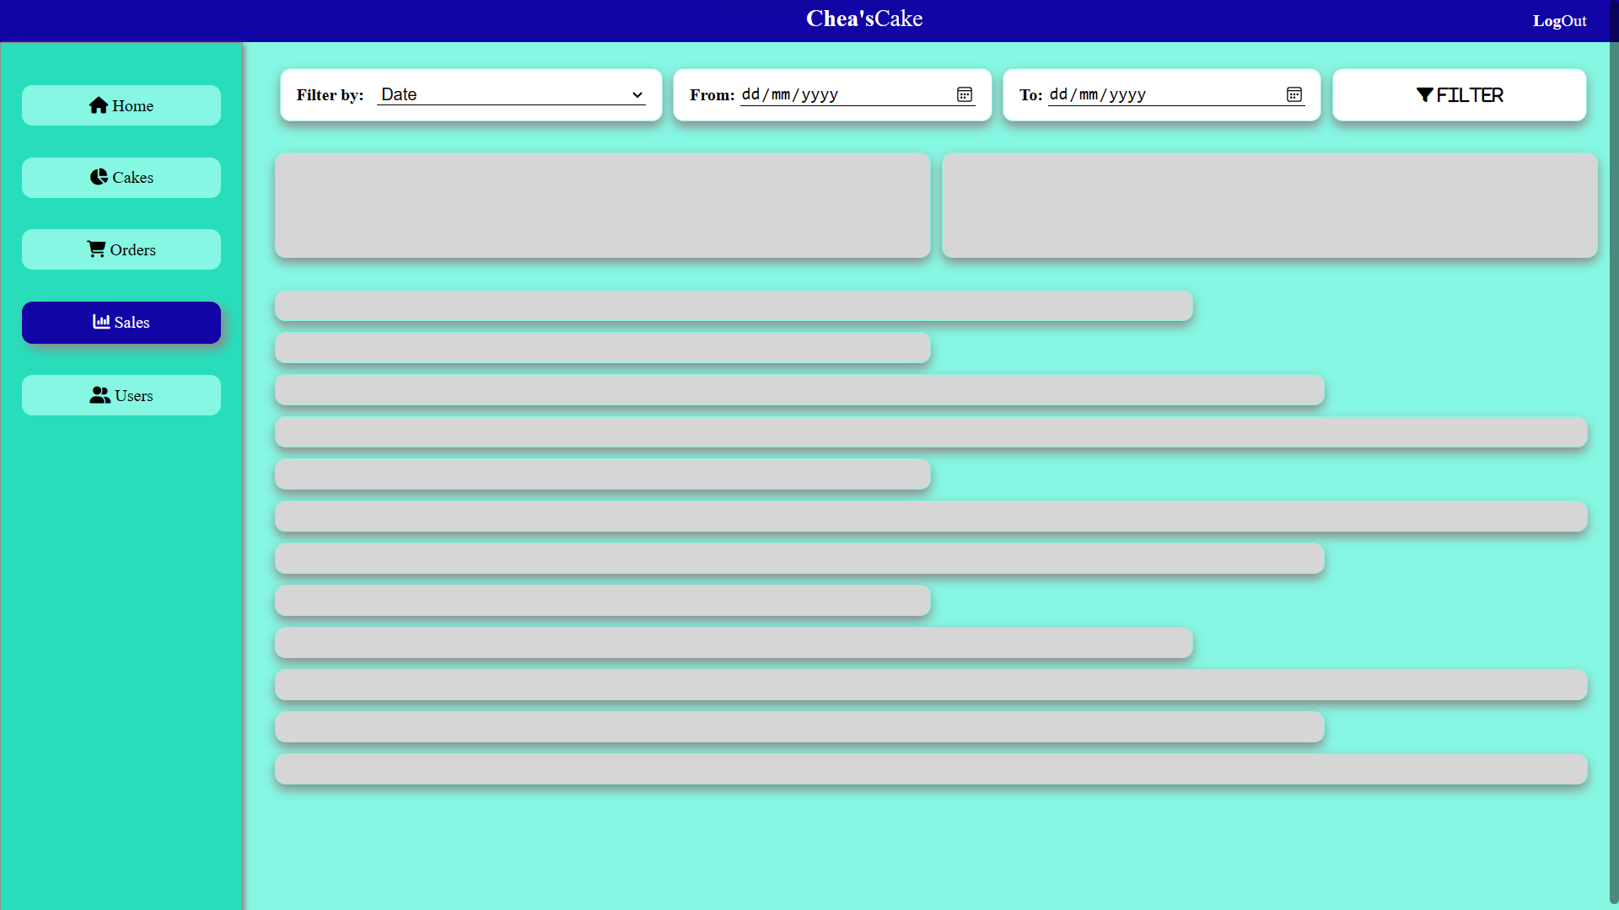This screenshot has height=910, width=1619.
Task: Click the 'From:' label
Action: click(713, 95)
